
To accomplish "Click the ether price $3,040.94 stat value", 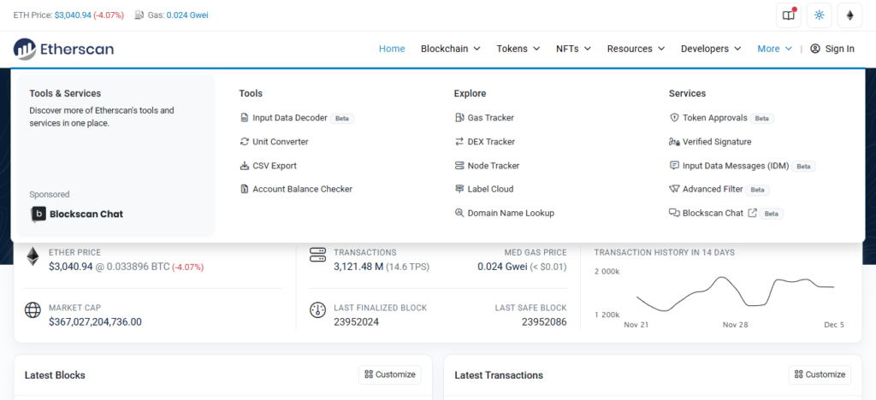I will 70,267.
